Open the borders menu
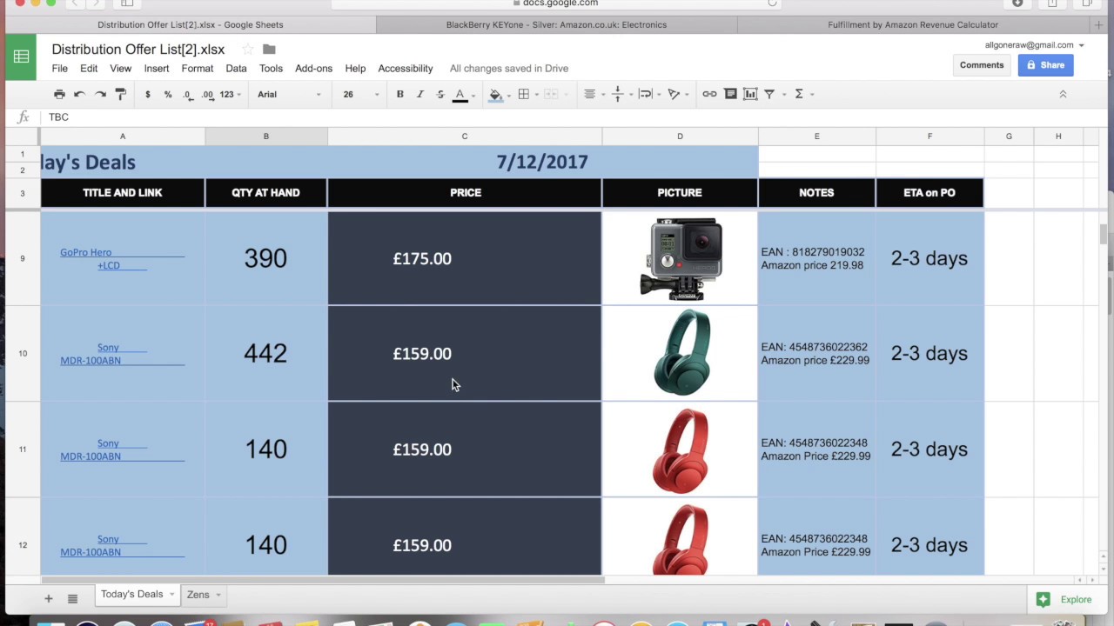The image size is (1114, 626). [x=524, y=94]
